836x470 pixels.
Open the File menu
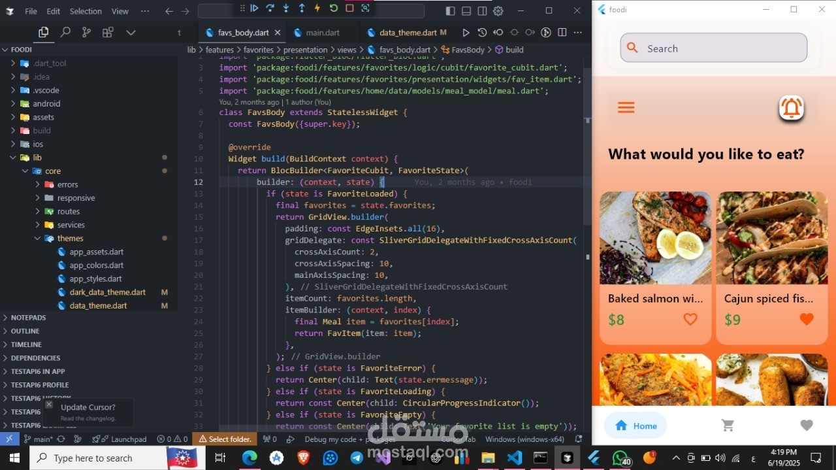pos(31,11)
